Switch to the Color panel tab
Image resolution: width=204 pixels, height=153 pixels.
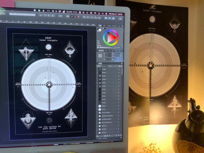100,25
